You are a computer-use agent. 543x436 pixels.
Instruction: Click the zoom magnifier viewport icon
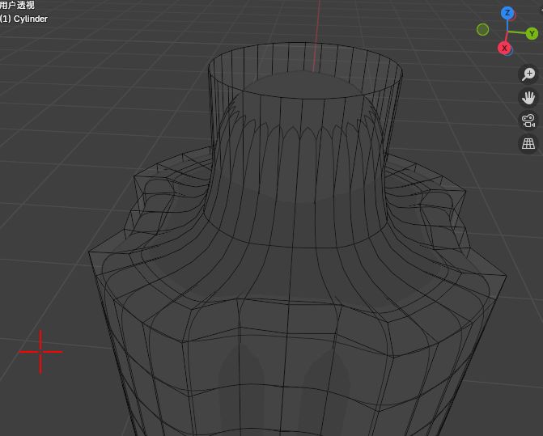click(528, 74)
